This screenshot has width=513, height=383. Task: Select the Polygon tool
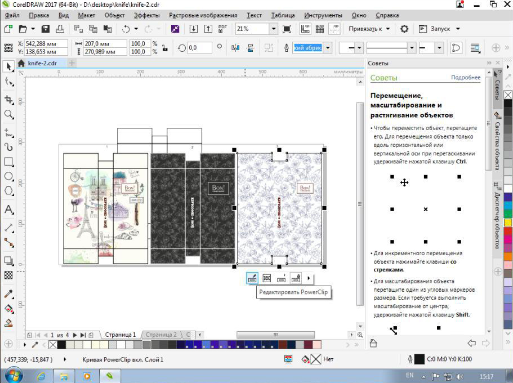click(x=9, y=191)
